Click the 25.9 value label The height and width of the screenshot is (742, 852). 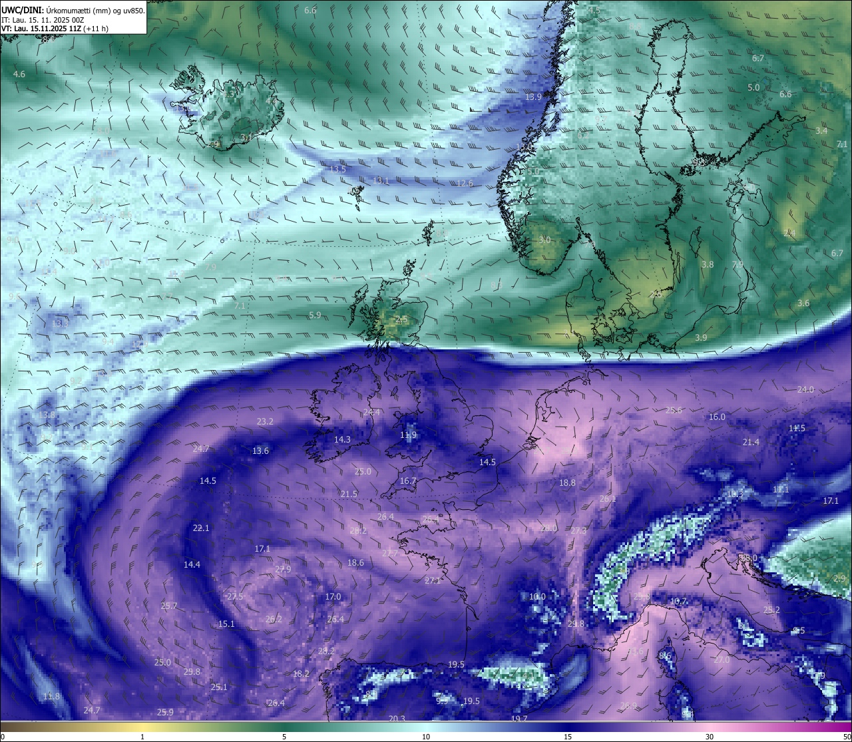(x=165, y=712)
